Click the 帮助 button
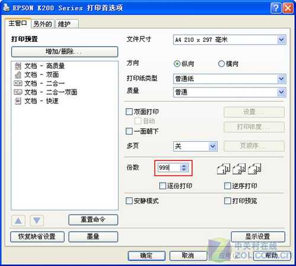Image resolution: width=296 pixels, height=266 pixels. [272, 256]
